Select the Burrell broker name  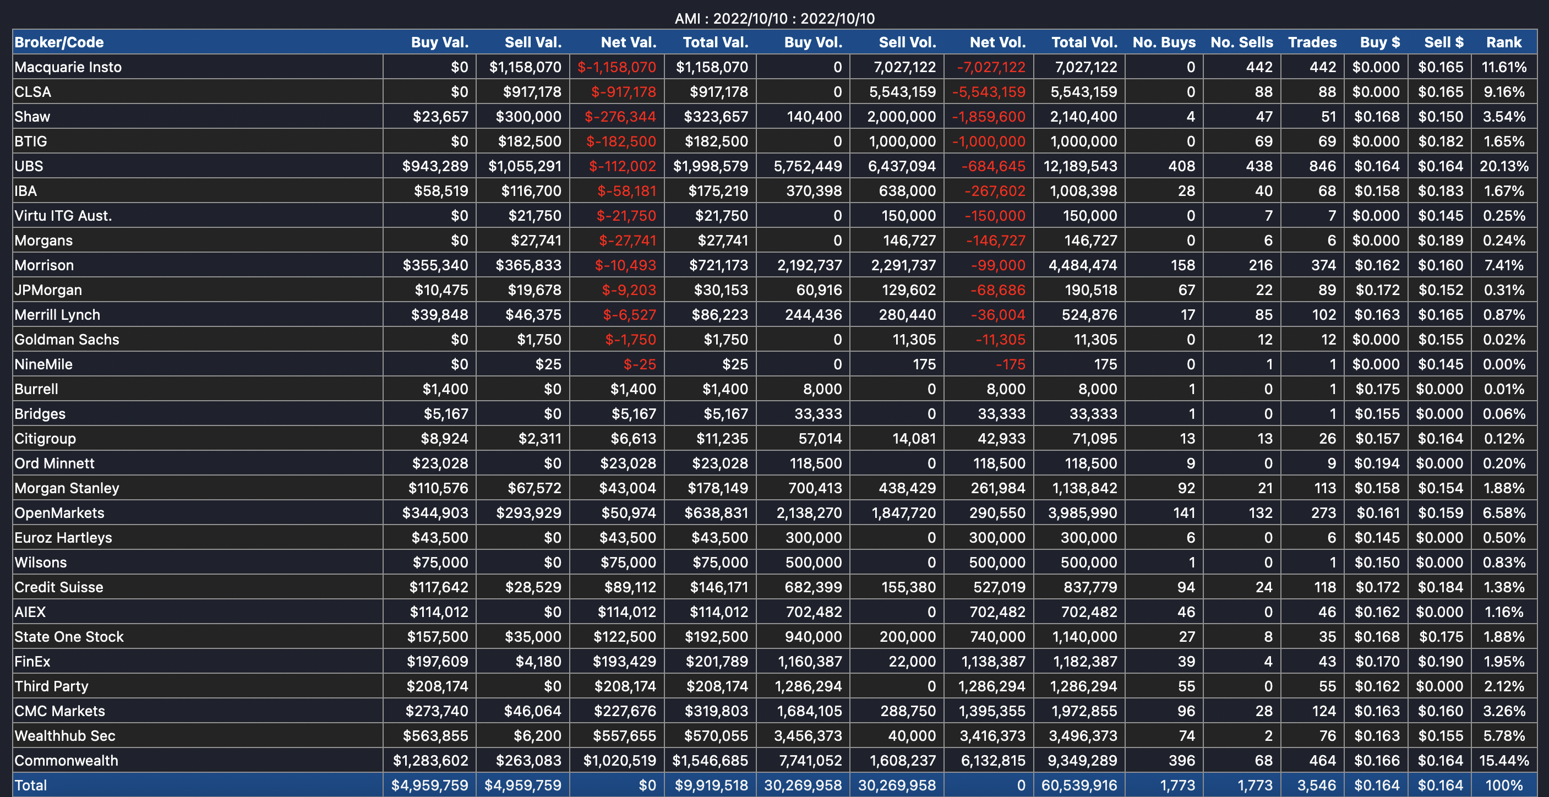point(36,389)
